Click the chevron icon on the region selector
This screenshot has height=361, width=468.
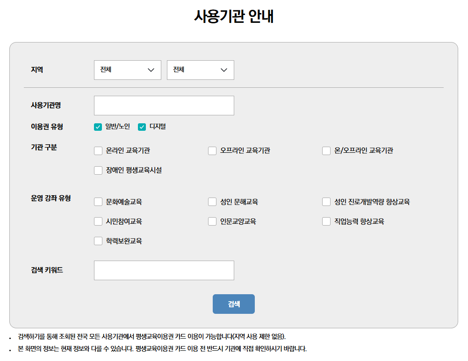pyautogui.click(x=151, y=70)
